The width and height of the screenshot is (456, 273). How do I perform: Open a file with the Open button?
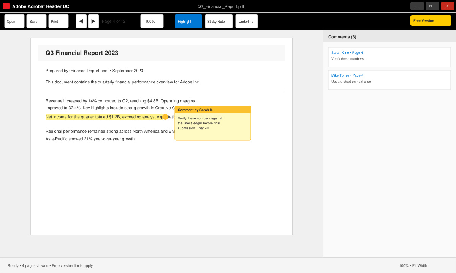[14, 21]
